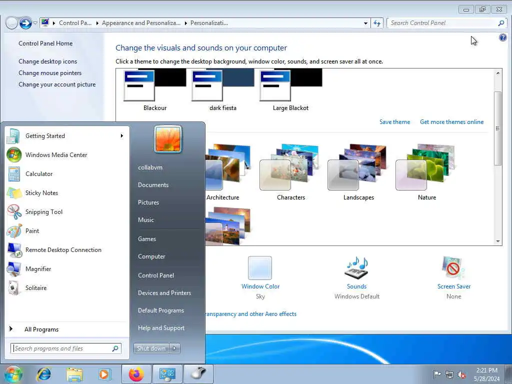This screenshot has height=384, width=512.
Task: Open address bar history dropdown
Action: tap(365, 23)
